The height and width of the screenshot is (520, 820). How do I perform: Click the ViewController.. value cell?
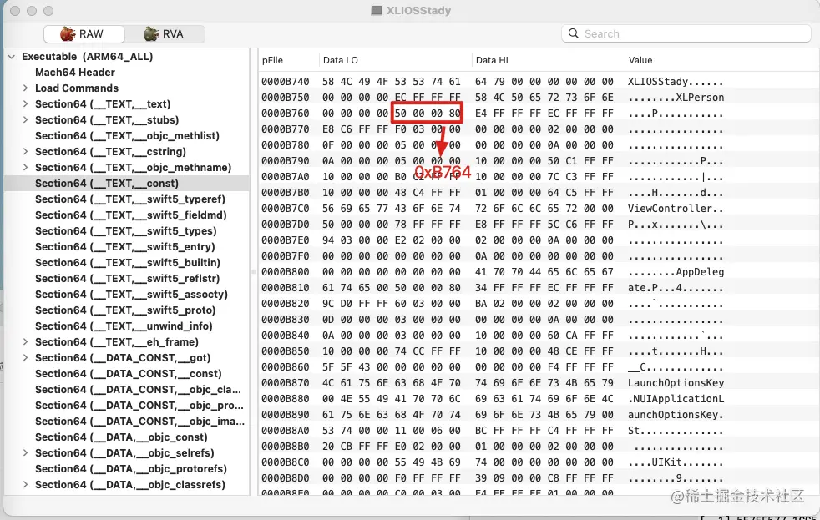[676, 209]
